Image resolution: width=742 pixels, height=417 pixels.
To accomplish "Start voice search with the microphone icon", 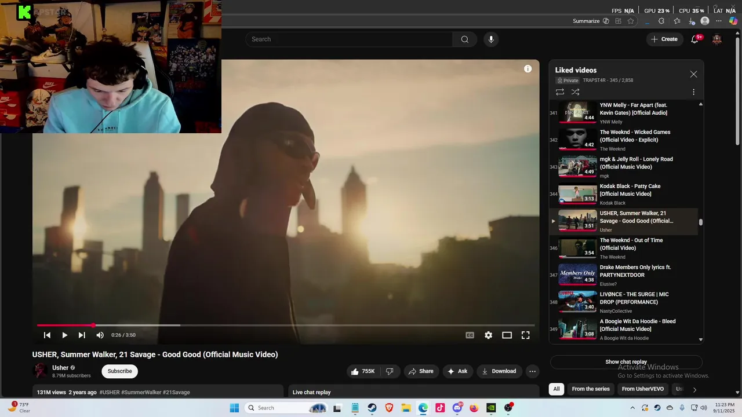I will [491, 39].
